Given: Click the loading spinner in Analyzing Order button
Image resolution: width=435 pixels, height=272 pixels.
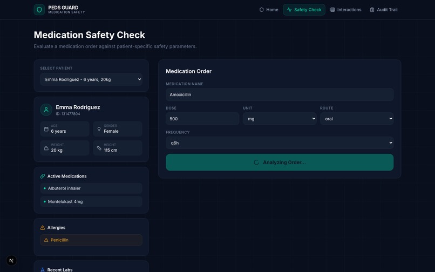Looking at the screenshot, I should pos(256,162).
